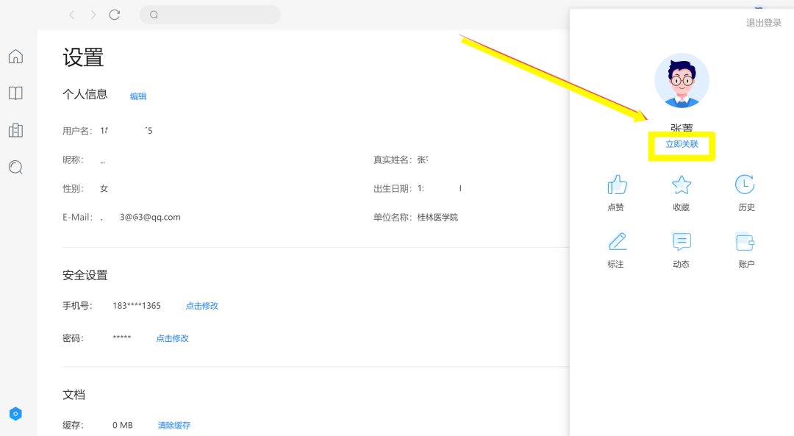794x436 pixels.
Task: Open 标注 pencil annotations icon
Action: point(616,242)
